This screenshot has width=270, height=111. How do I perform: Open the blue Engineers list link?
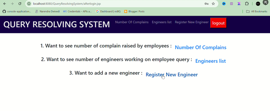click(210, 61)
